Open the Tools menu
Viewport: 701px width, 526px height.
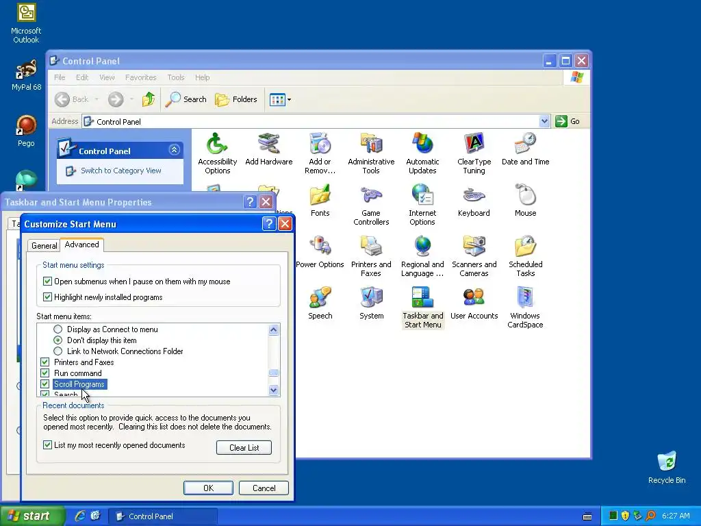click(176, 77)
